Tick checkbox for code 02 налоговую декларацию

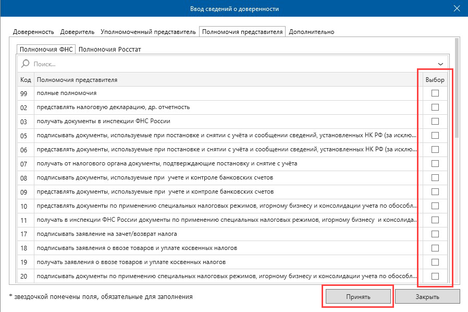click(435, 107)
